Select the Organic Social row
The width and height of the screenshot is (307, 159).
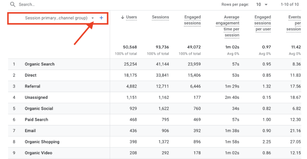[x=39, y=109]
